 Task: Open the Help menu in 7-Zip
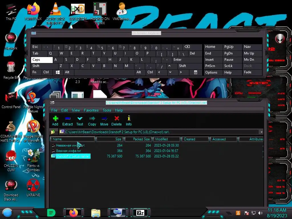(119, 110)
